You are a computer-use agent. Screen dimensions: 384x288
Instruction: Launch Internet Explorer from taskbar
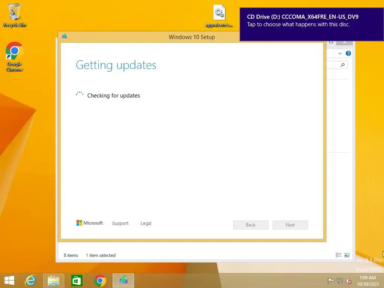[x=31, y=280]
